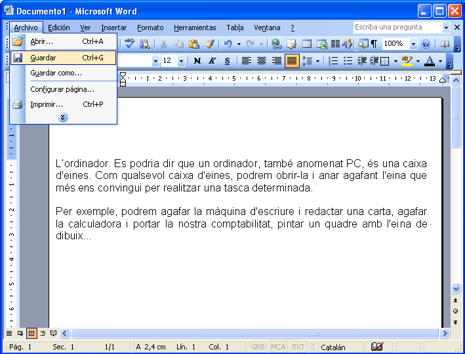Open the zoom 100% dropdown
Screen dimensions: 465x354
point(413,44)
